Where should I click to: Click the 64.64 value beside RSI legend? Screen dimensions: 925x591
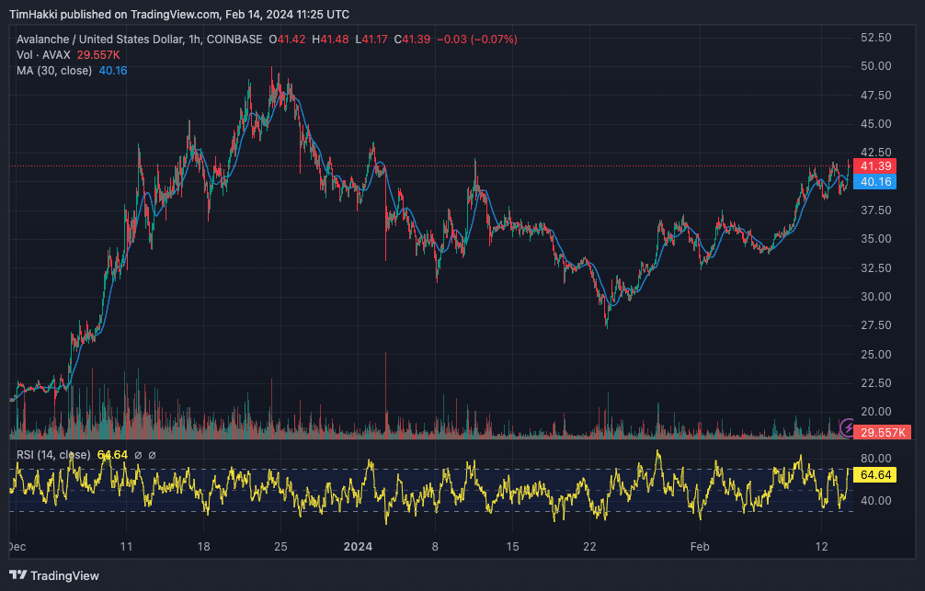(x=112, y=455)
